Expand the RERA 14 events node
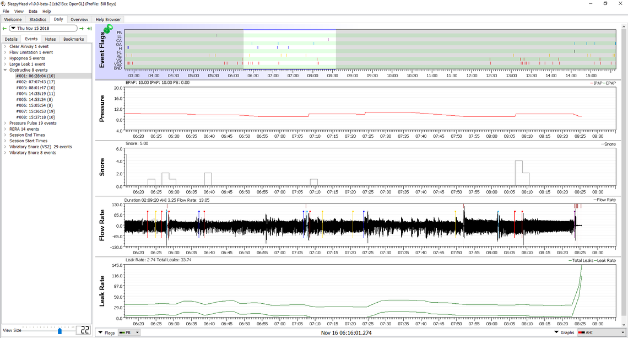The height and width of the screenshot is (338, 628). point(5,129)
